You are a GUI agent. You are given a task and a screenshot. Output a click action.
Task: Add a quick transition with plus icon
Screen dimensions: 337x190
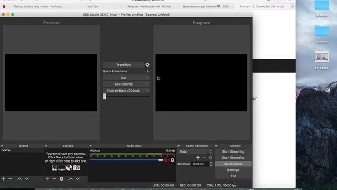147,71
